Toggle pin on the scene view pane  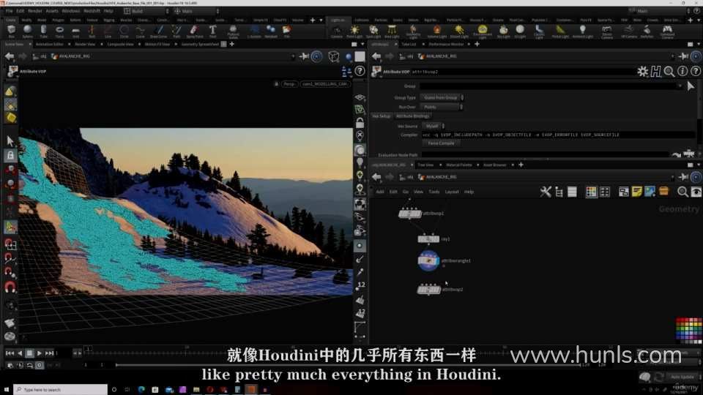pyautogui.click(x=304, y=56)
